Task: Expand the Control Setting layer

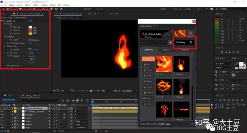Action: click(x=12, y=108)
